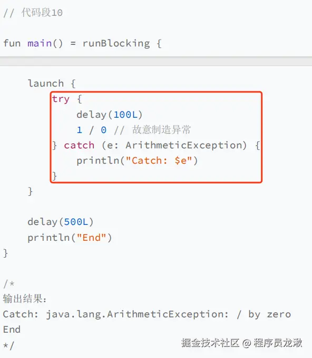Screen dimensions: 312x358
Task: Click the '故意制造异常' comment
Action: point(161,130)
